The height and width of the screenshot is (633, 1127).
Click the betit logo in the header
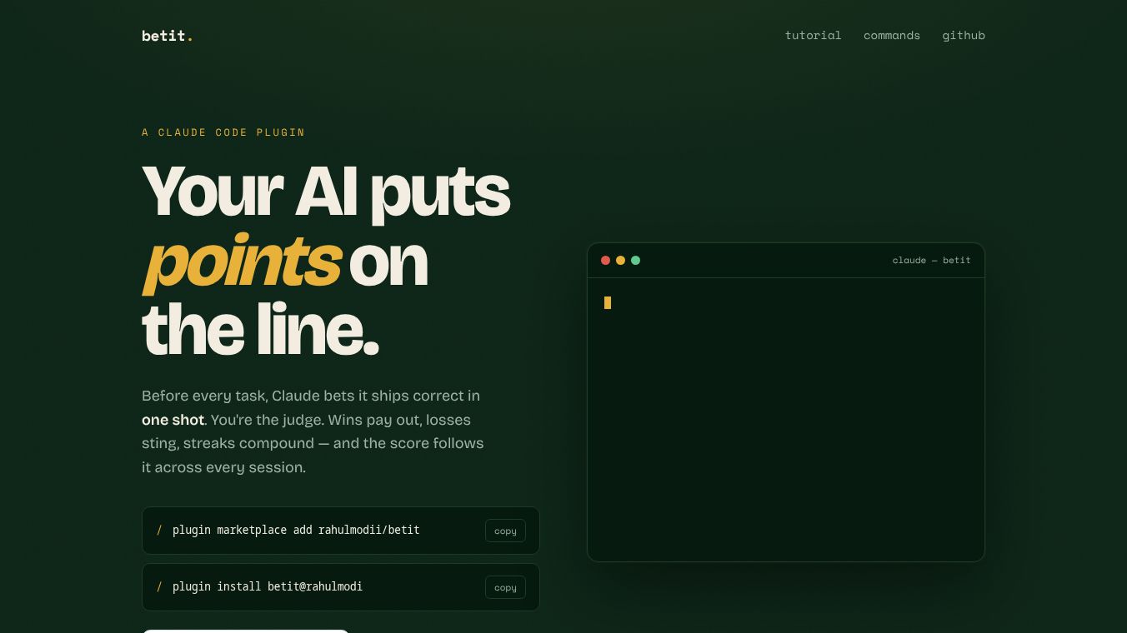[x=167, y=35]
